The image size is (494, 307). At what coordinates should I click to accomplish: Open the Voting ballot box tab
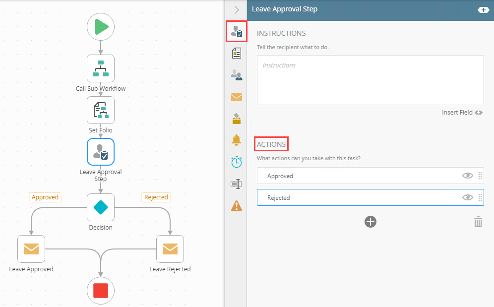pyautogui.click(x=237, y=119)
